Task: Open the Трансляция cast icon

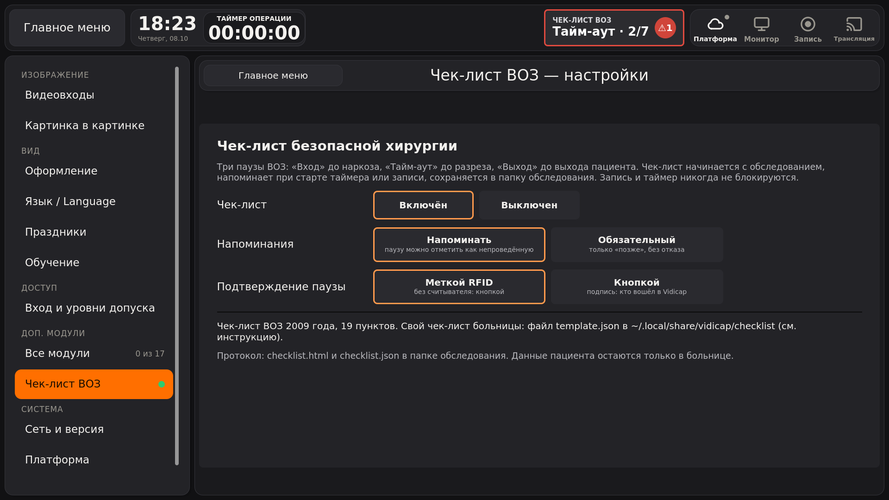Action: pyautogui.click(x=854, y=28)
